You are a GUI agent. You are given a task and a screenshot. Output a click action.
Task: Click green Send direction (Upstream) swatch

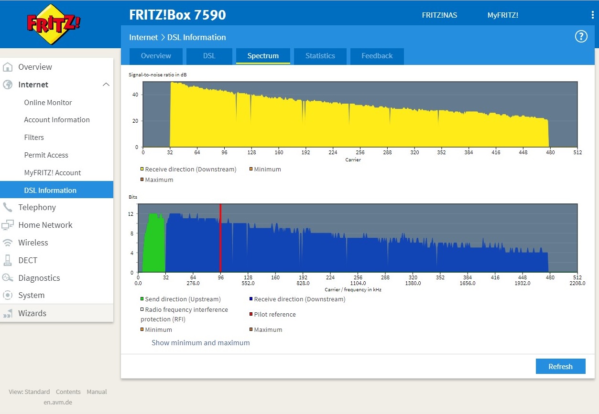coord(142,299)
